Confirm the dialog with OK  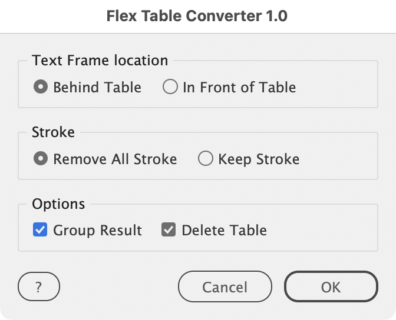(x=331, y=287)
